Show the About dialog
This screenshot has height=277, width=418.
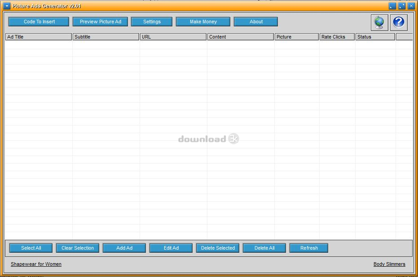click(256, 22)
